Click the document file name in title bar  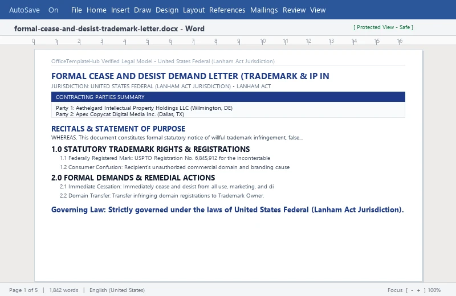click(x=109, y=28)
